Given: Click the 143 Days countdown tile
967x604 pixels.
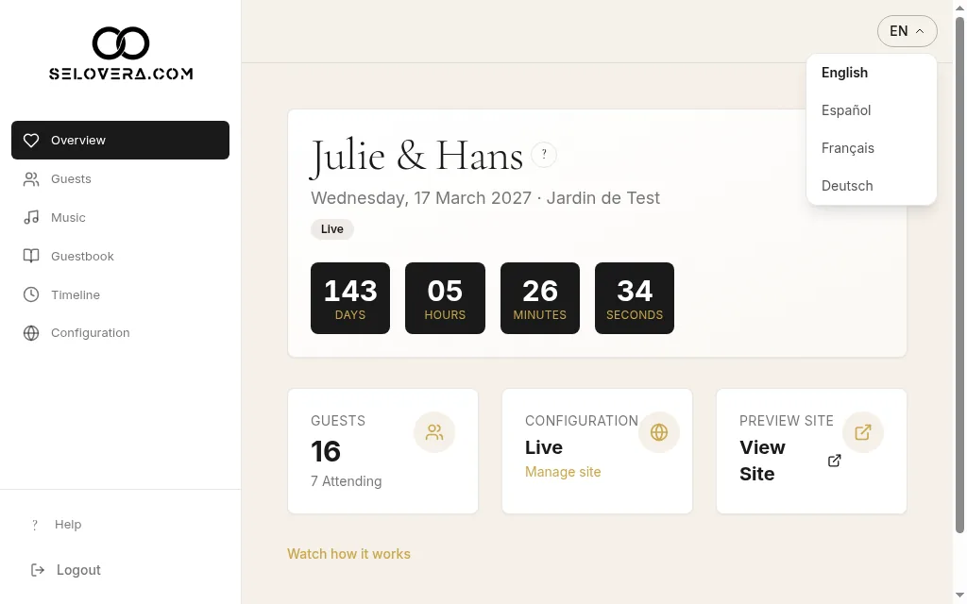Looking at the screenshot, I should [350, 298].
